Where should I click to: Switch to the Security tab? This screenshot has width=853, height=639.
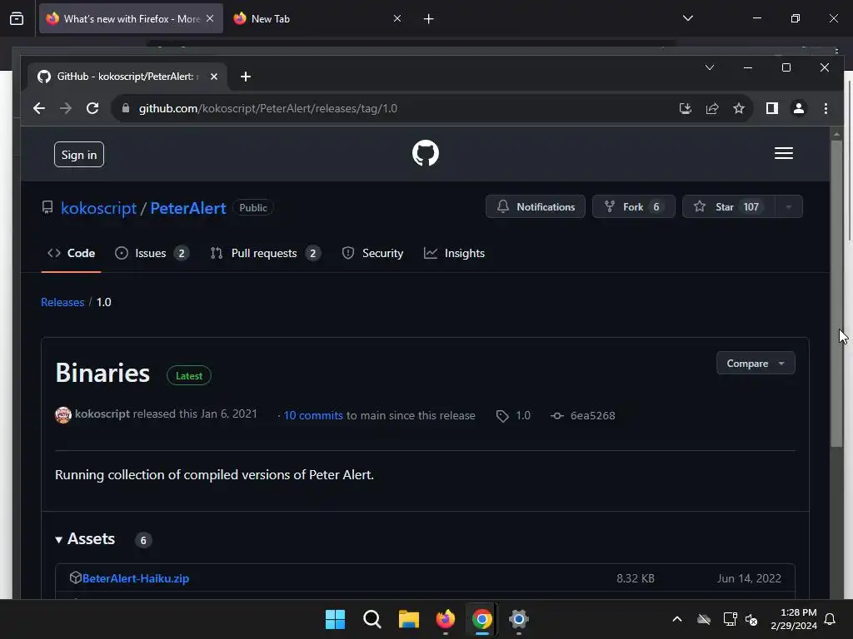coord(372,253)
